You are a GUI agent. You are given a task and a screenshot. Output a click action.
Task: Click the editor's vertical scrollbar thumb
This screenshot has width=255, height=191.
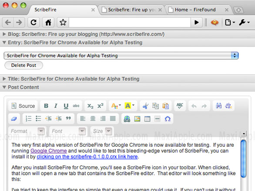coord(243,159)
